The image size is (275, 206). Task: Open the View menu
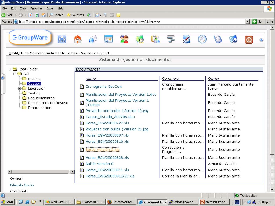23,8
